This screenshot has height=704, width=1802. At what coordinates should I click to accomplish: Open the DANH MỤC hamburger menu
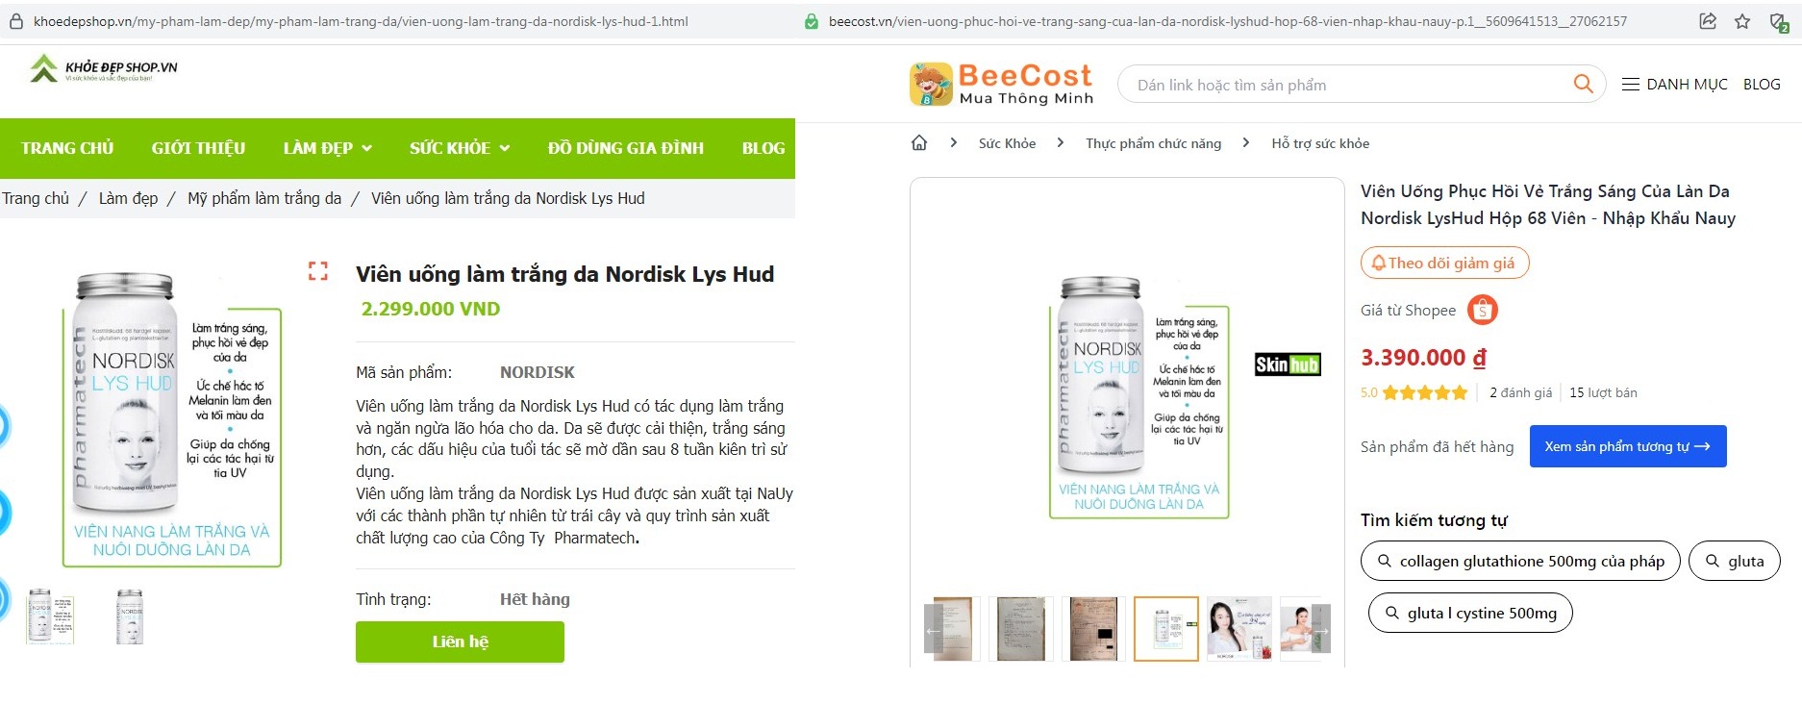point(1674,85)
